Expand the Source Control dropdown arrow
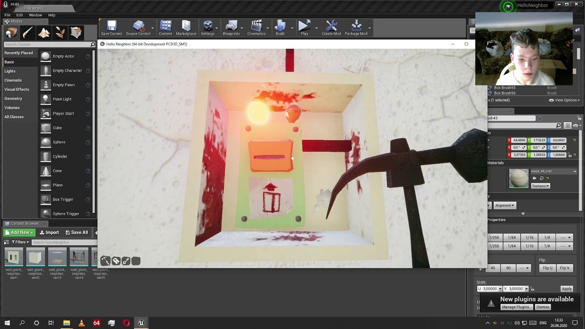Image resolution: width=585 pixels, height=329 pixels. tap(153, 28)
